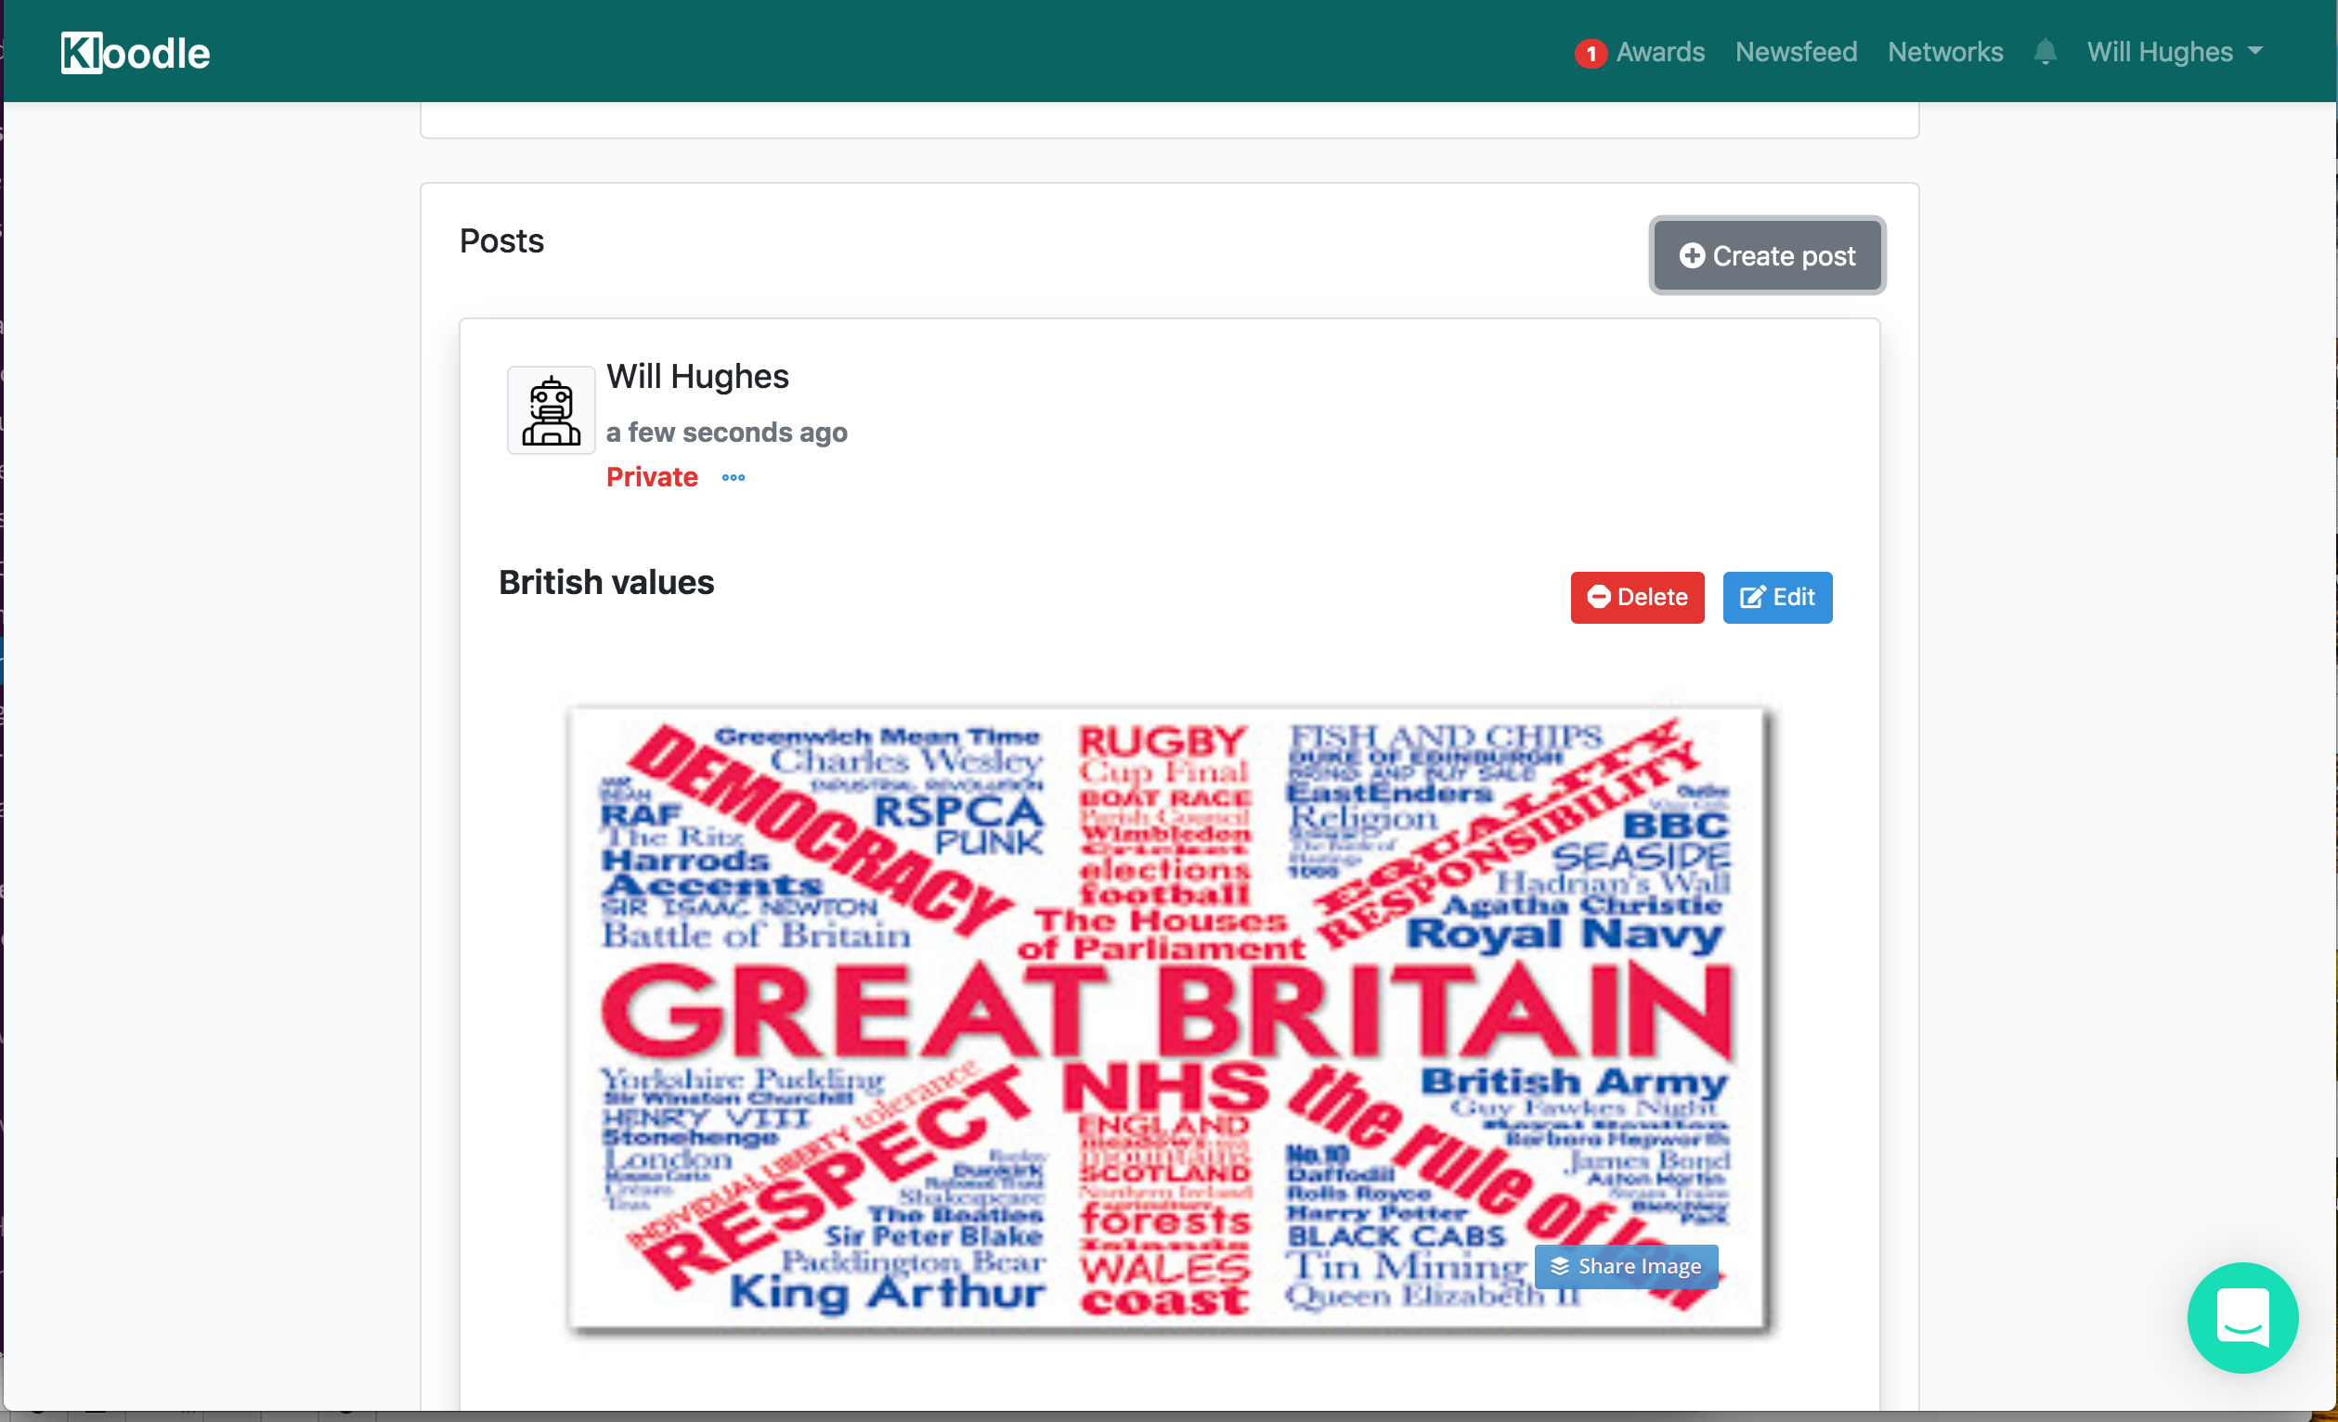This screenshot has height=1422, width=2338.
Task: Open the Great Britain word cloud image
Action: tap(1167, 1019)
